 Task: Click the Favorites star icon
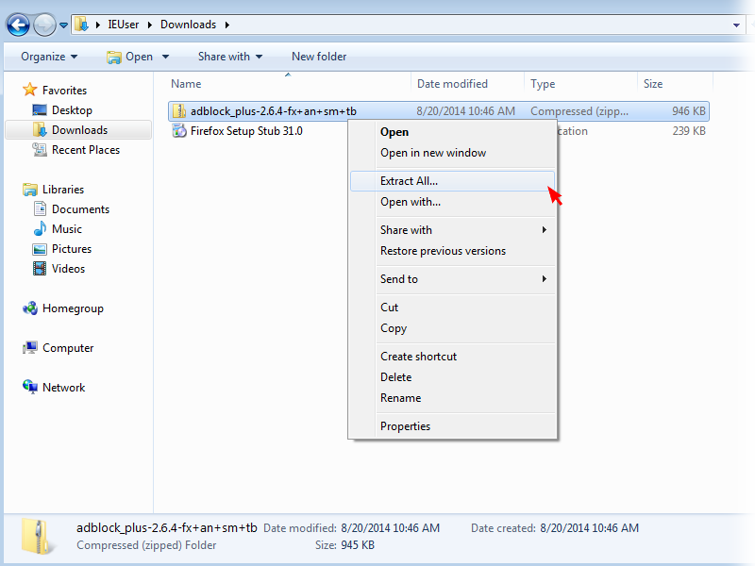(30, 90)
